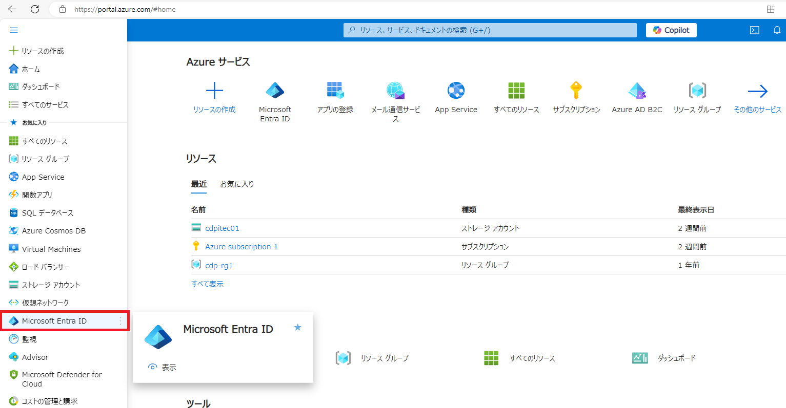Open the メール通信サービス icon

point(395,91)
